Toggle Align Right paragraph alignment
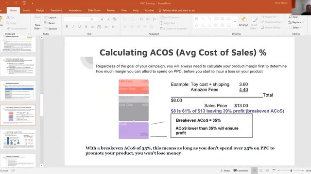Viewport: 311px width, 174px height. coord(138,27)
